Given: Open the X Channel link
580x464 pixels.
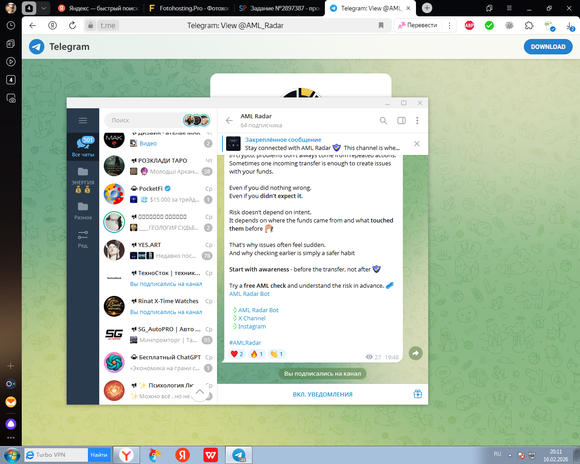Looking at the screenshot, I should click(x=252, y=318).
